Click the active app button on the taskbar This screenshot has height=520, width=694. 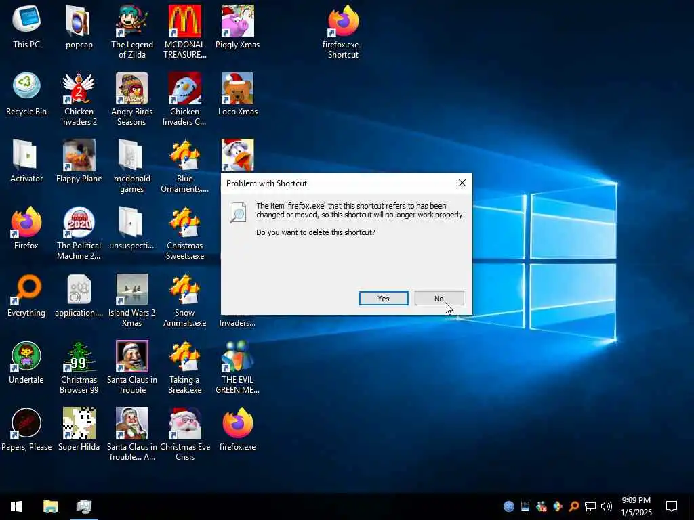click(83, 506)
